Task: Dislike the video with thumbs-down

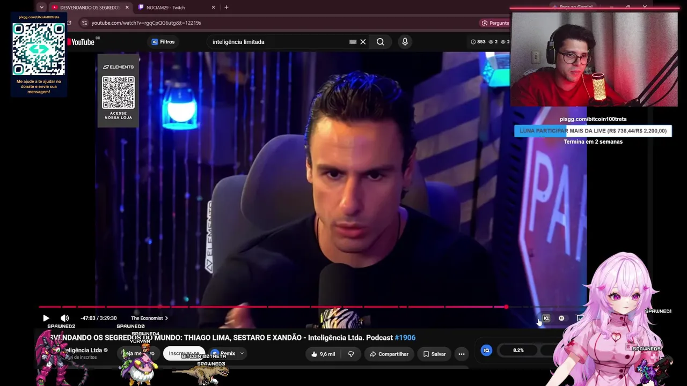Action: 352,354
